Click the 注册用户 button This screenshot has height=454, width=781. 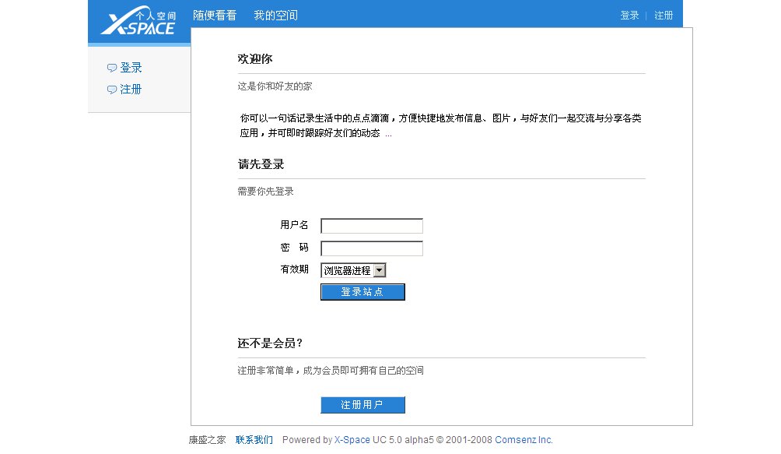(362, 405)
